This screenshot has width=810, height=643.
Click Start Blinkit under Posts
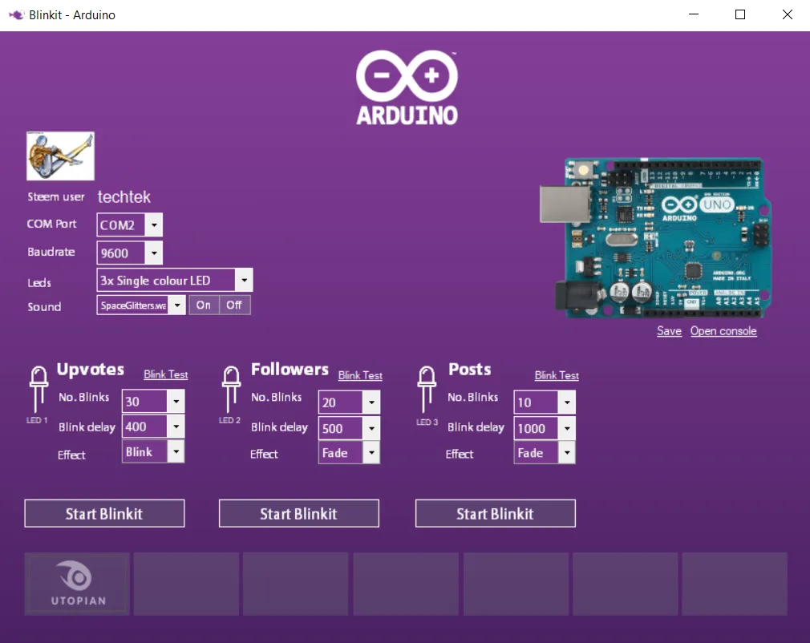tap(495, 513)
